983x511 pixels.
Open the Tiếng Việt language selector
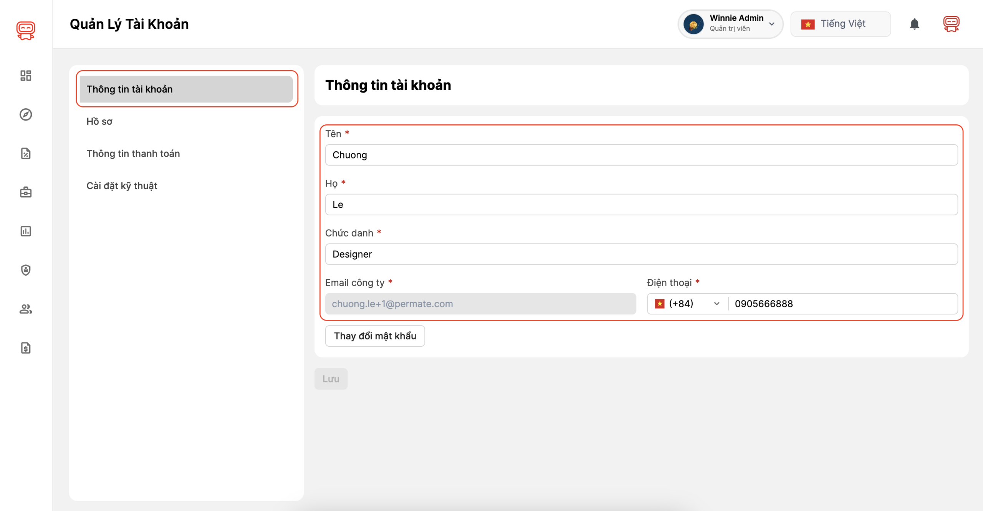[x=841, y=24]
